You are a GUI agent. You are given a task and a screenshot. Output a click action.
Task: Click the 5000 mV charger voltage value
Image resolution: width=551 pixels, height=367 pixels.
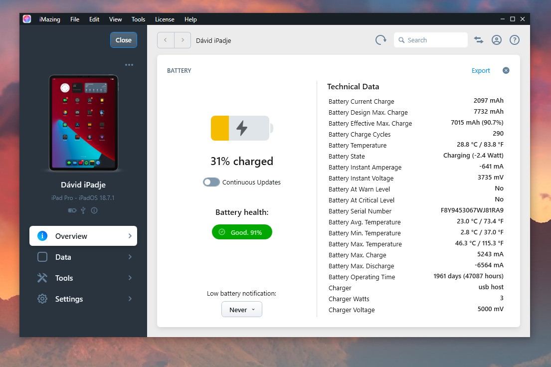(x=490, y=309)
